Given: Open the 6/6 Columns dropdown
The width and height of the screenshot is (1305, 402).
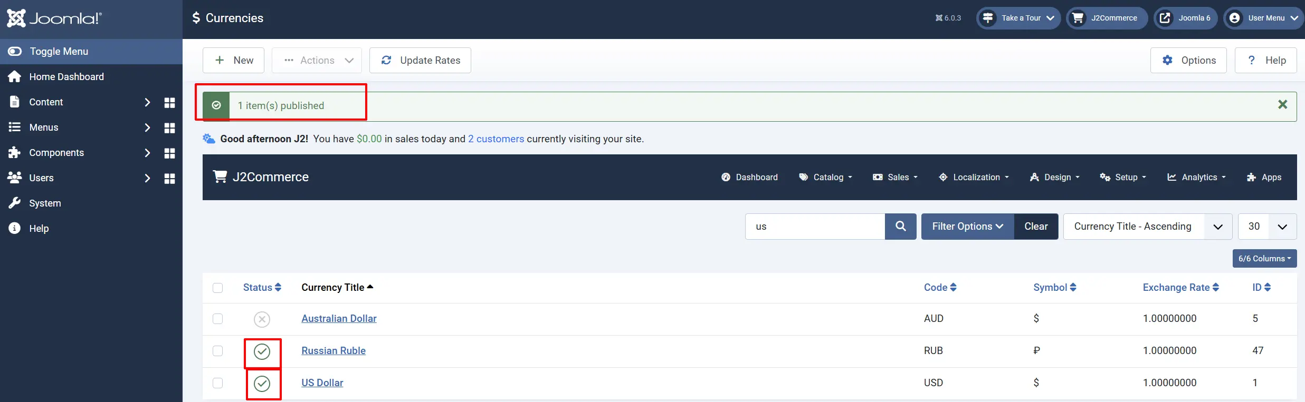Looking at the screenshot, I should coord(1264,258).
